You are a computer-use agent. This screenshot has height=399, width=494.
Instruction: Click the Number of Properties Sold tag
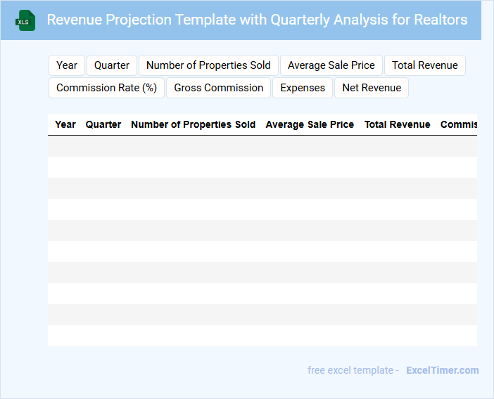208,65
